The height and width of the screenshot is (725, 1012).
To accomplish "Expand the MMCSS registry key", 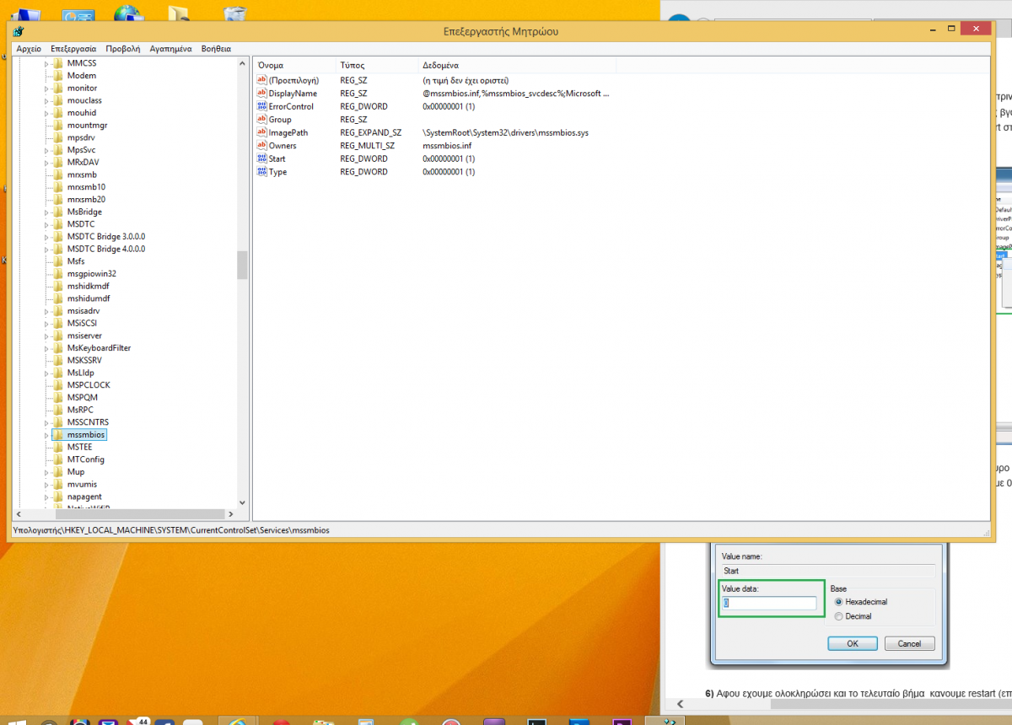I will [x=46, y=63].
